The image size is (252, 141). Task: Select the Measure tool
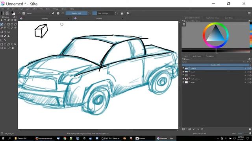point(5,40)
